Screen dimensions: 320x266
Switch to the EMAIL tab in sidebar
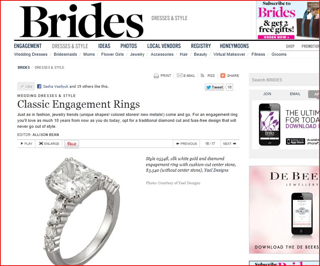coord(295,94)
